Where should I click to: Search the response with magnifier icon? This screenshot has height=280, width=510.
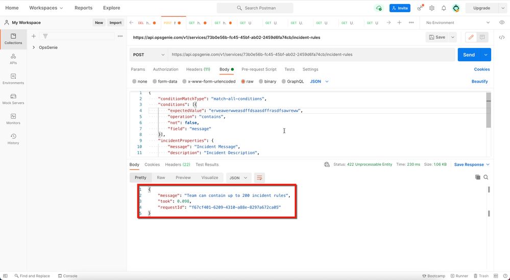pyautogui.click(x=485, y=177)
